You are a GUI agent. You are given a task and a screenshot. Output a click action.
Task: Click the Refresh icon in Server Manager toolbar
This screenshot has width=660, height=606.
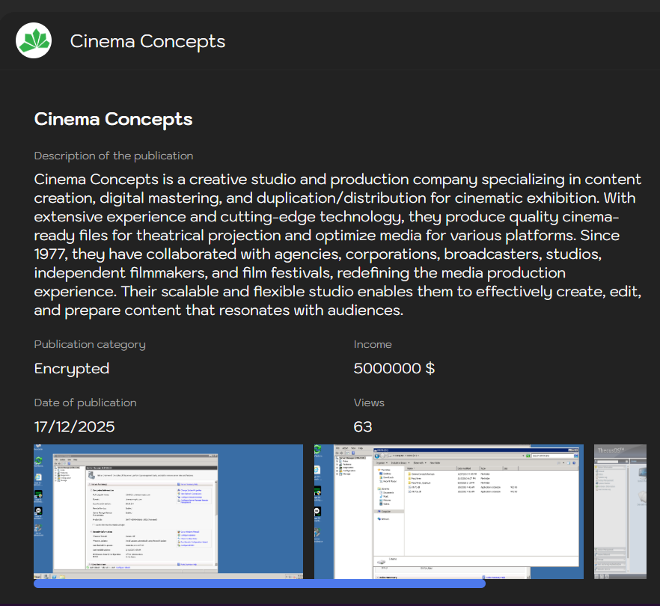pos(64,462)
